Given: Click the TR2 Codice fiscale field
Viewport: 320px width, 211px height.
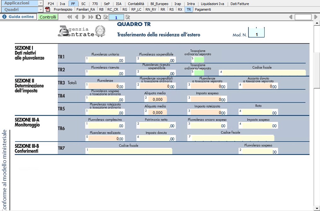Looking at the screenshot, I should [264, 73].
